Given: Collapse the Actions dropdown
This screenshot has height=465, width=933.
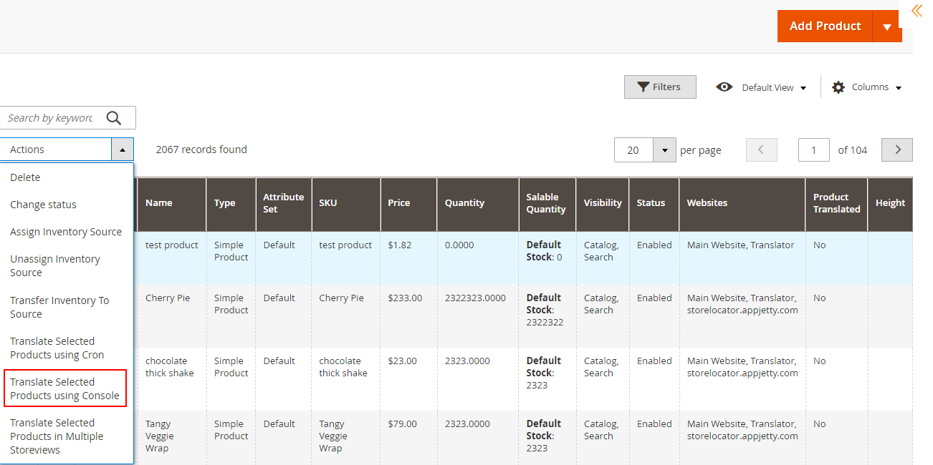Looking at the screenshot, I should 123,150.
